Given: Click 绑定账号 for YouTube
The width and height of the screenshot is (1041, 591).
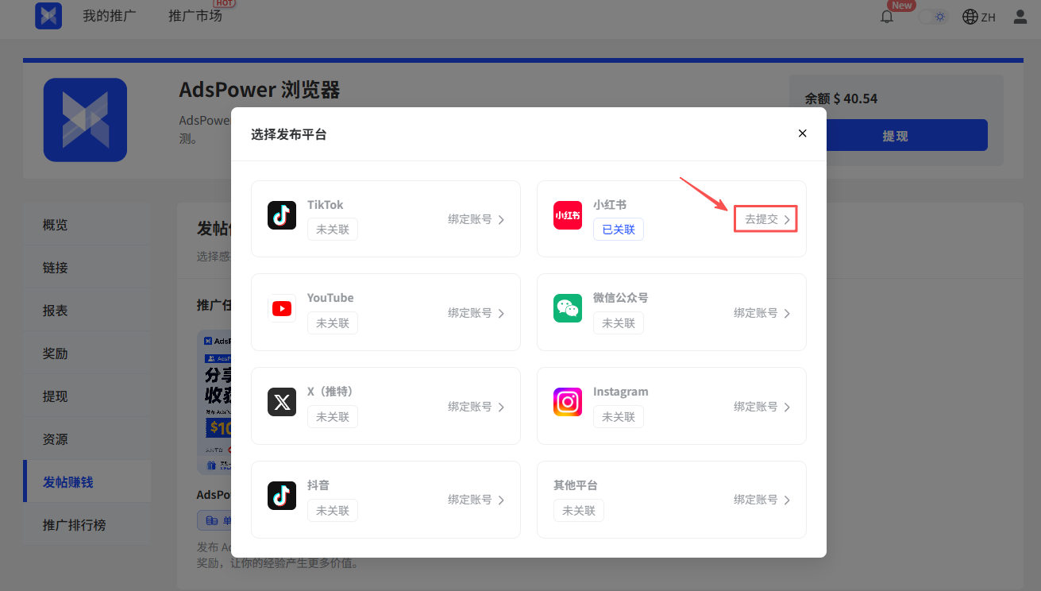Looking at the screenshot, I should (476, 313).
